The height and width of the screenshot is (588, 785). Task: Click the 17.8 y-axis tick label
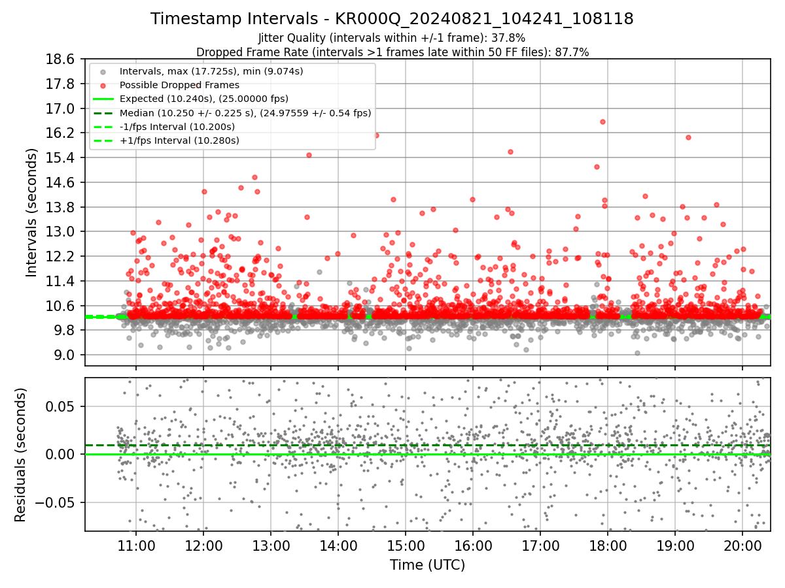(x=60, y=84)
